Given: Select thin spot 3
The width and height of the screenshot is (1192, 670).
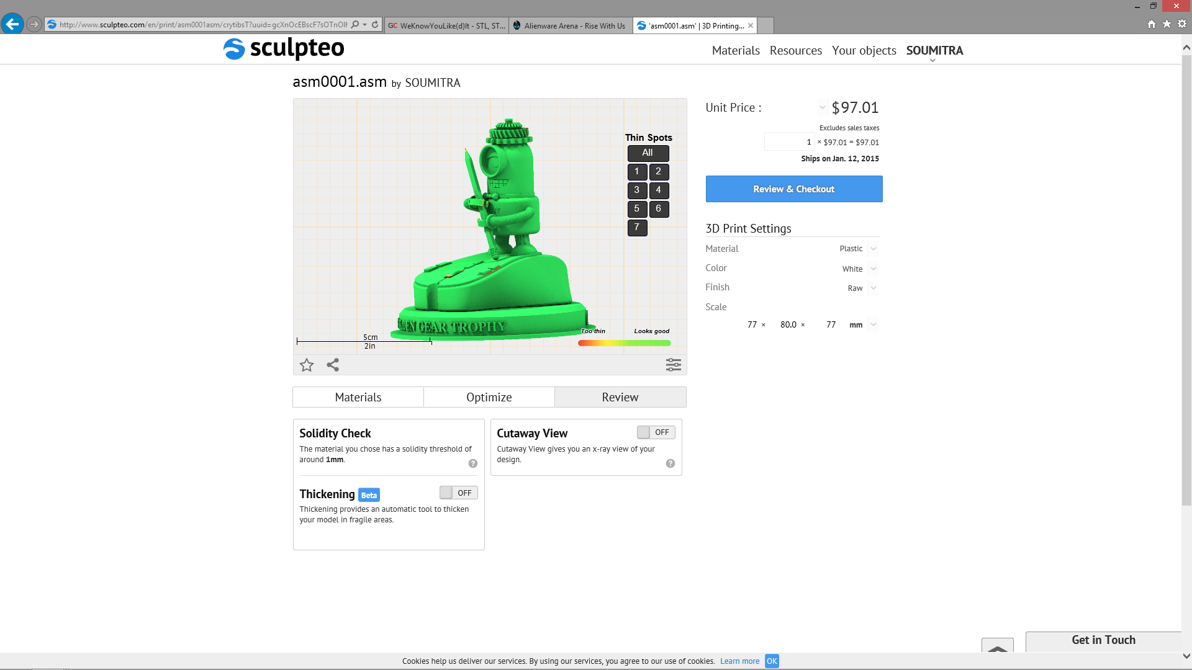Looking at the screenshot, I should coord(637,190).
